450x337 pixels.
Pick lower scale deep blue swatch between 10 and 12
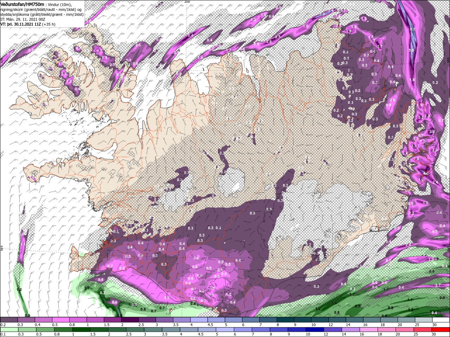click(315, 329)
